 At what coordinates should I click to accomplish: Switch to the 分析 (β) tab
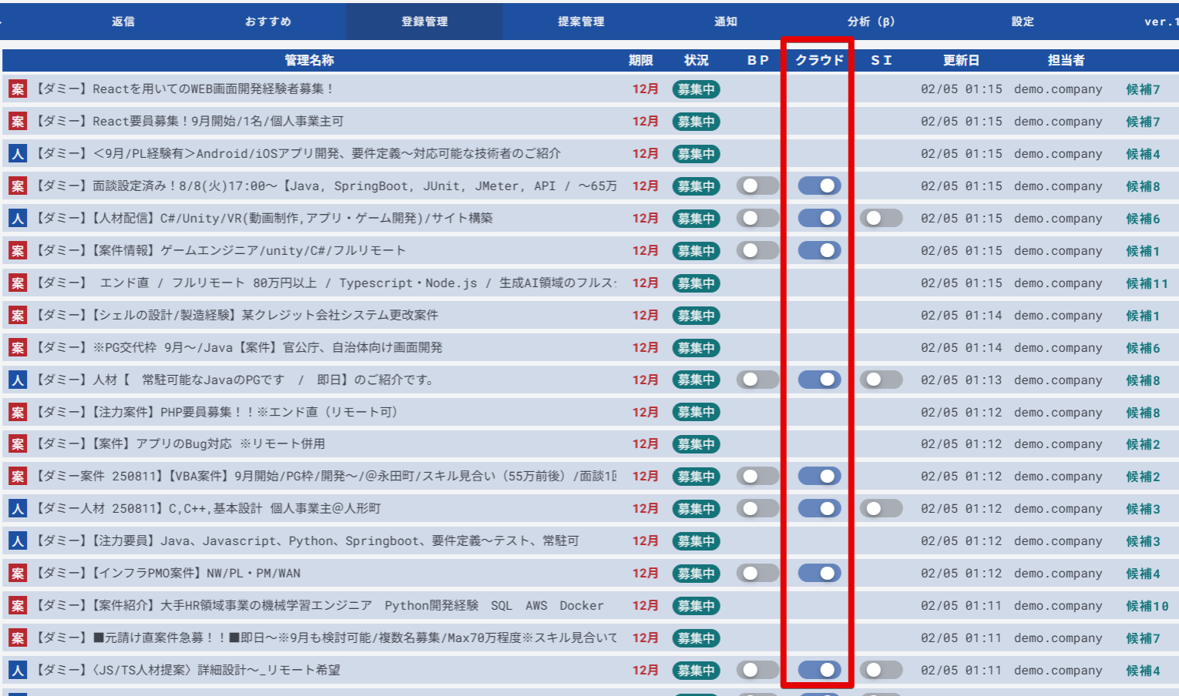[871, 22]
